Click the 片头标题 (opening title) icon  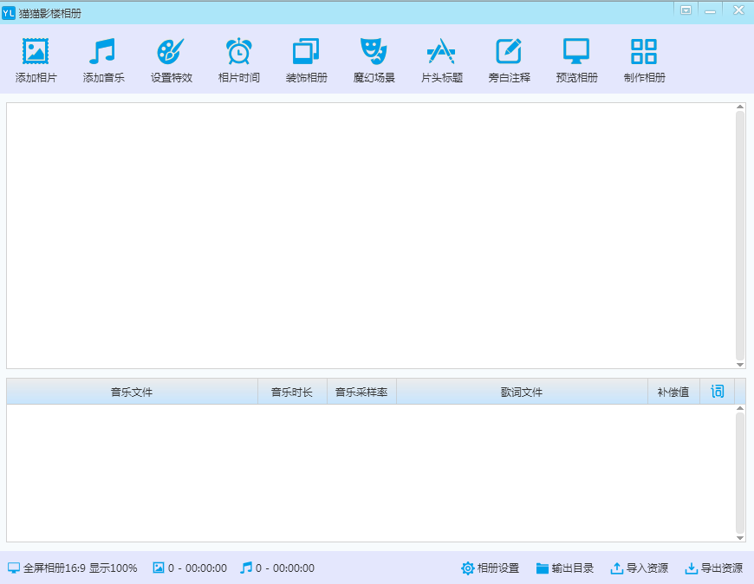pos(441,51)
